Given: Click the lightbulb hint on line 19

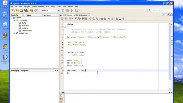Looking at the screenshot, I should coord(63,71).
